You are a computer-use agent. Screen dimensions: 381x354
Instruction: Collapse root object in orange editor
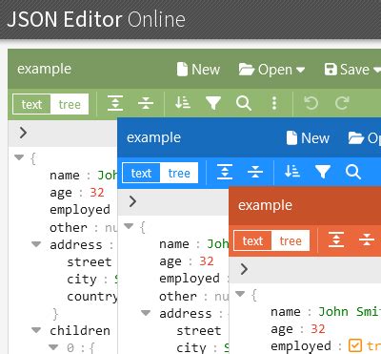tap(240, 294)
